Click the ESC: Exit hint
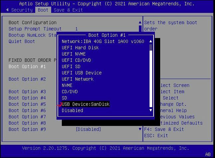The image size is (215, 158). pos(156,136)
